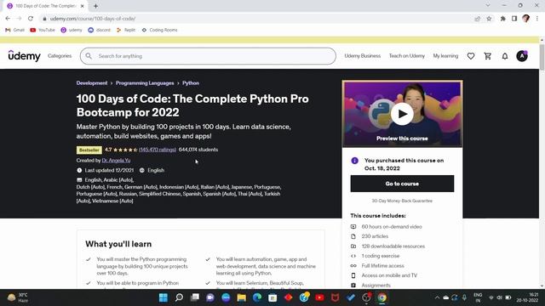Open Udemy Business
Screen dimensions: 545x306
click(x=363, y=56)
